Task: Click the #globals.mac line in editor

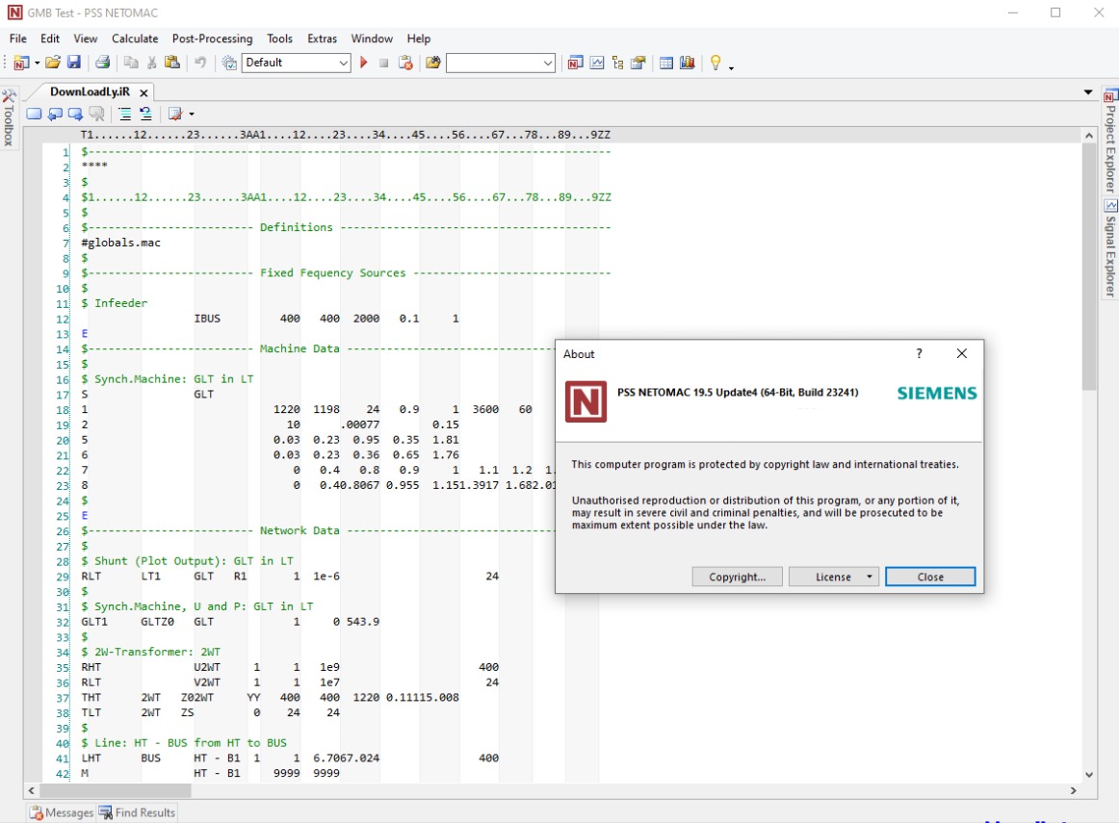Action: click(x=120, y=243)
